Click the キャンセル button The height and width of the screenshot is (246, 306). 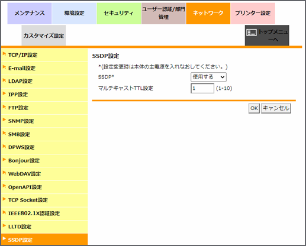coord(276,108)
